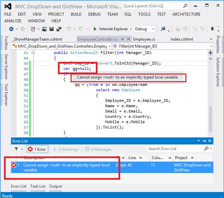Viewport: 224px width, 198px height.
Task: Open the TOOLS menu
Action: click(144, 14)
